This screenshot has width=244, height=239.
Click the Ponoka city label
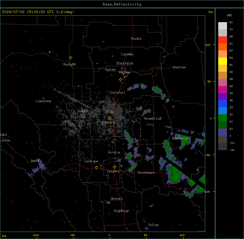pyautogui.click(x=136, y=39)
